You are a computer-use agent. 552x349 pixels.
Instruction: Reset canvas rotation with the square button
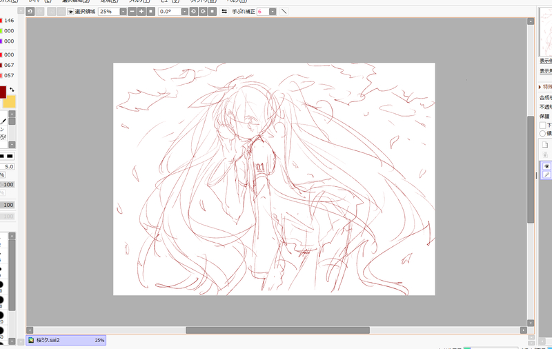click(213, 12)
